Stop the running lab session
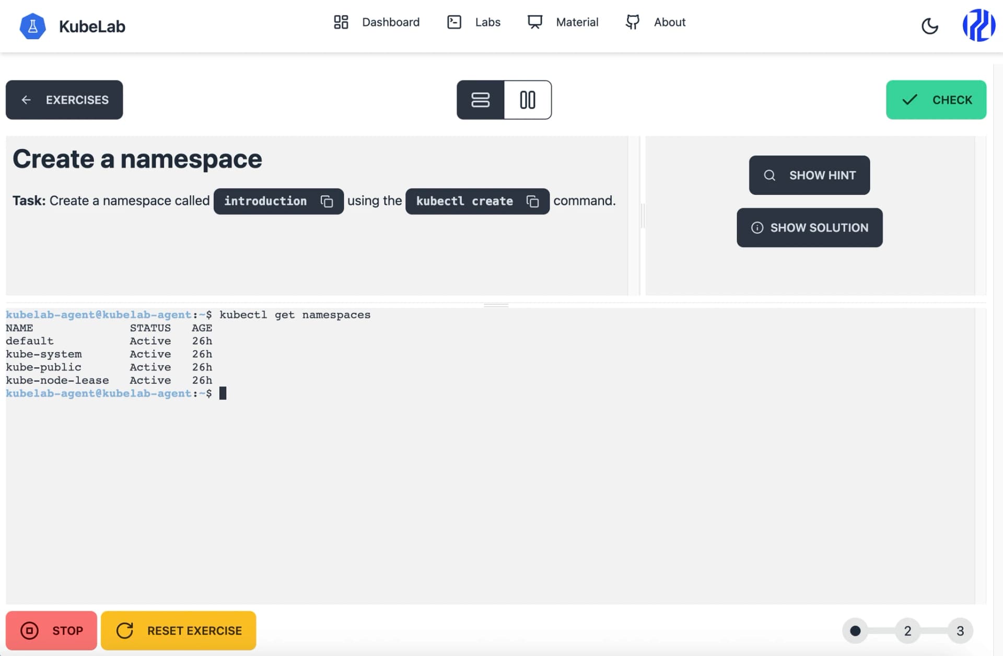Viewport: 1003px width, 656px height. (x=51, y=630)
